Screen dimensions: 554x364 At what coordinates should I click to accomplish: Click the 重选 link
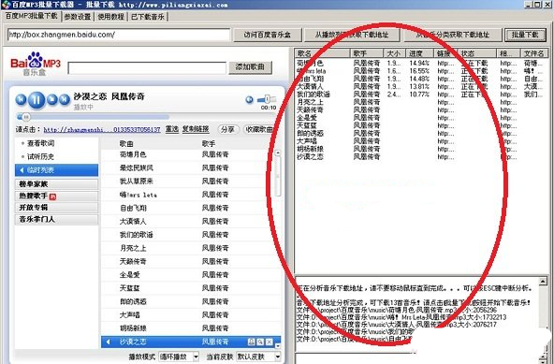[x=172, y=129]
